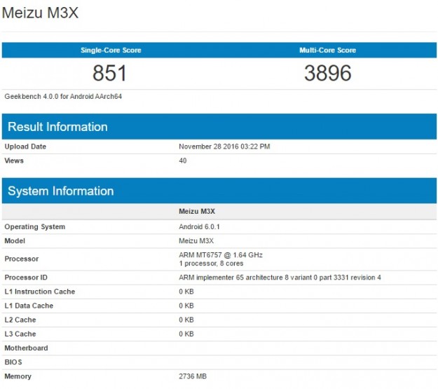Click the Result Information section header

(x=57, y=127)
